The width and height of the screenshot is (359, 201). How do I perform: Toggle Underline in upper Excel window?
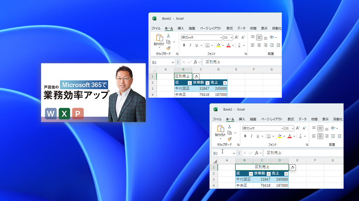197,45
